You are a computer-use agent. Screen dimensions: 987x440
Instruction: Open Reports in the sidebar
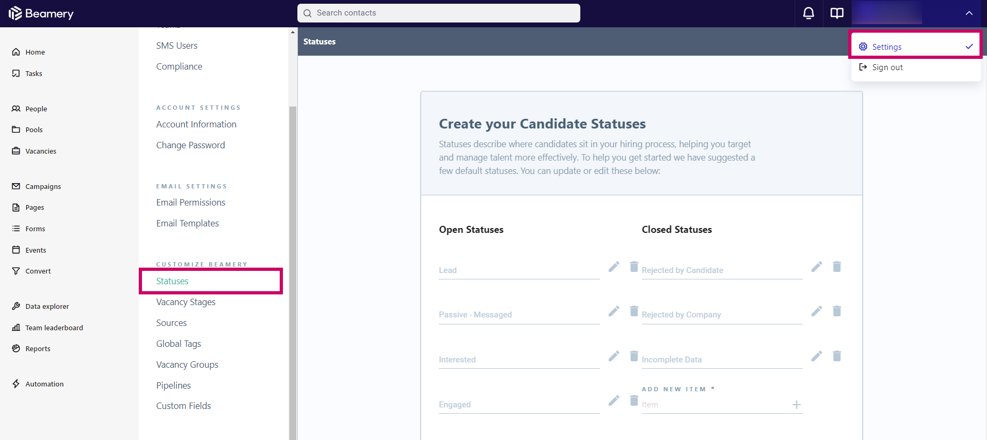pos(31,348)
